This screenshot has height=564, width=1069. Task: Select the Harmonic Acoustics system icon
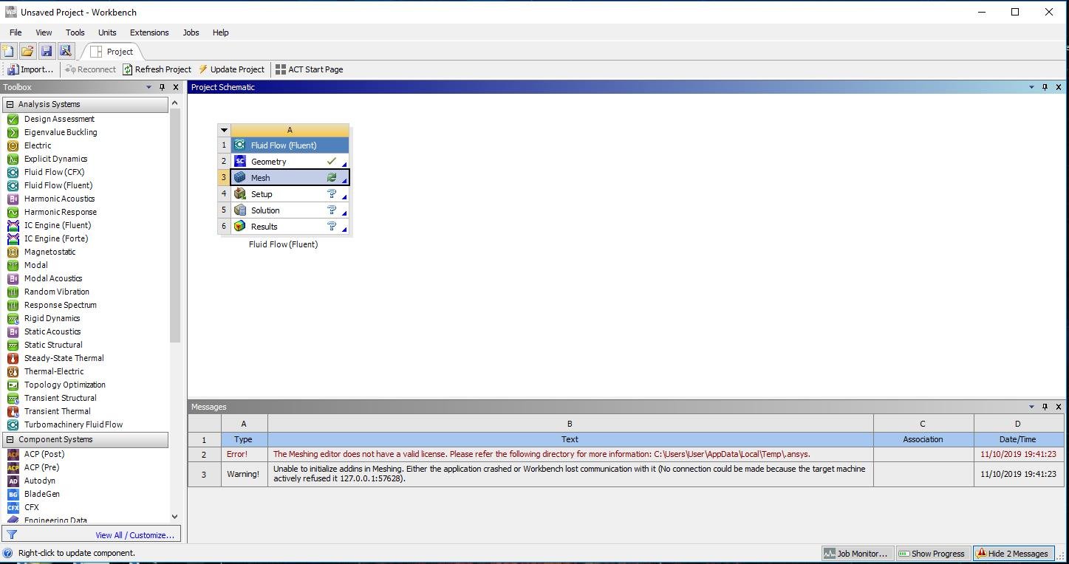pyautogui.click(x=13, y=199)
